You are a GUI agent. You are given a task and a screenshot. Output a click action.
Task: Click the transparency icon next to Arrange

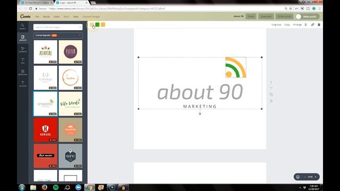point(306,25)
